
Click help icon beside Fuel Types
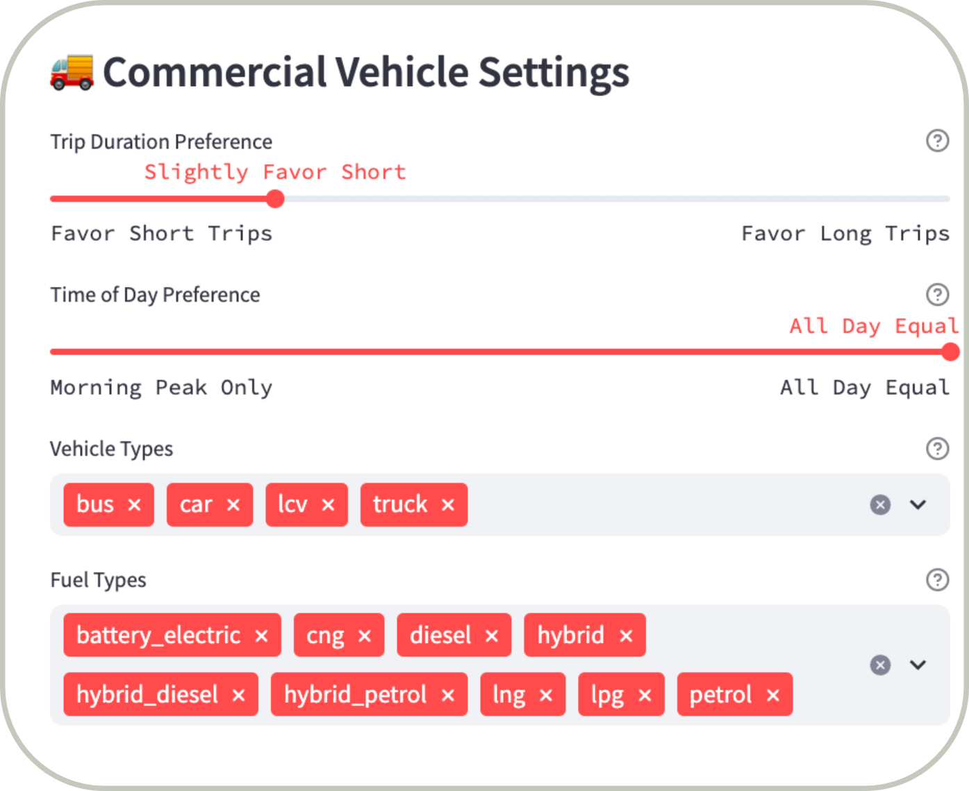(x=937, y=579)
